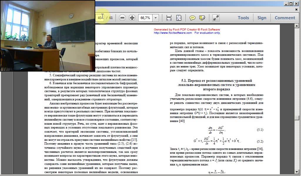Click the scrollbar up arrow
The height and width of the screenshot is (176, 301).
[297, 26]
